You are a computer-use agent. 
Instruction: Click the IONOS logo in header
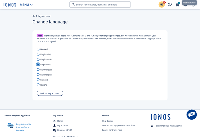[10, 5]
